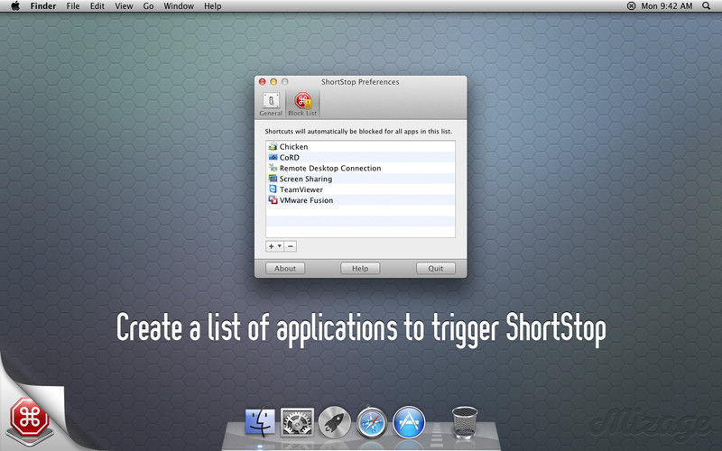Open System Preferences from the Dock
Image resolution: width=722 pixels, height=451 pixels.
(298, 422)
